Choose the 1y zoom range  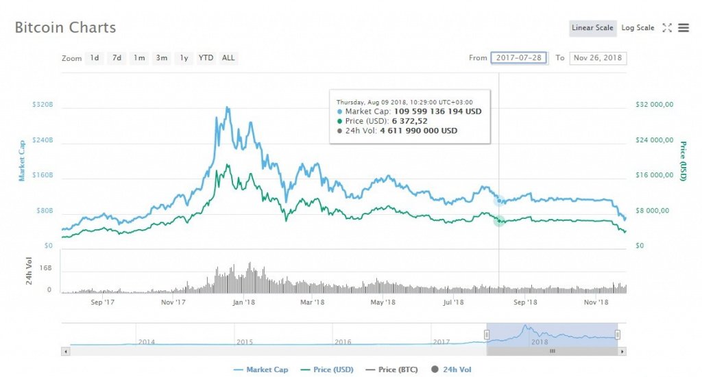point(184,58)
